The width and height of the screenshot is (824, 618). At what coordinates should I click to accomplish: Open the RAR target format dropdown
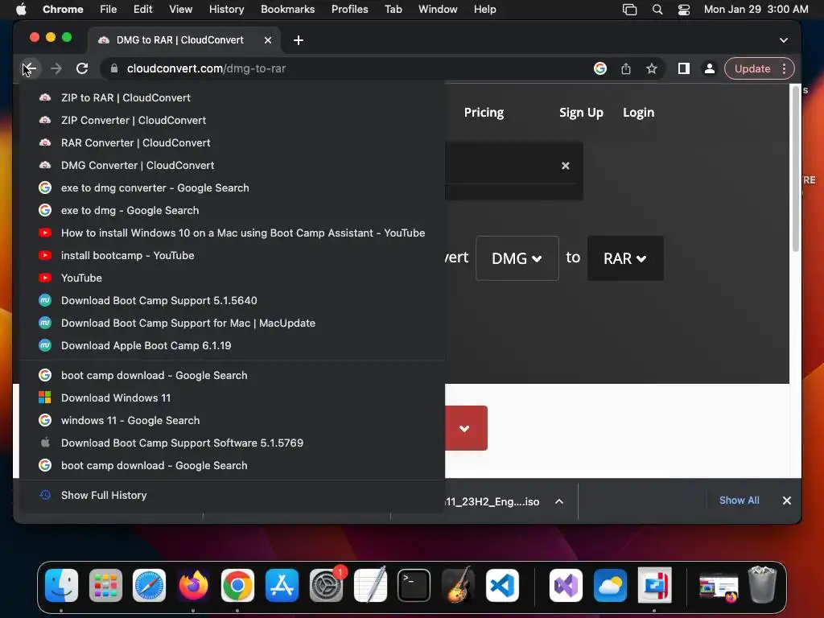[x=625, y=258]
